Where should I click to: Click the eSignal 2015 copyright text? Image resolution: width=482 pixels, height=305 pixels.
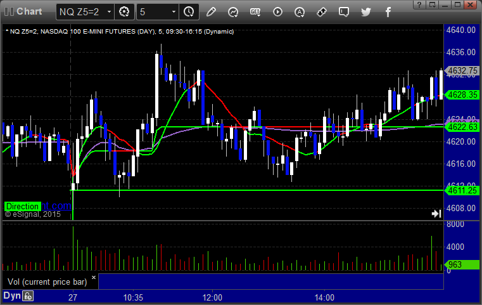[x=32, y=214]
